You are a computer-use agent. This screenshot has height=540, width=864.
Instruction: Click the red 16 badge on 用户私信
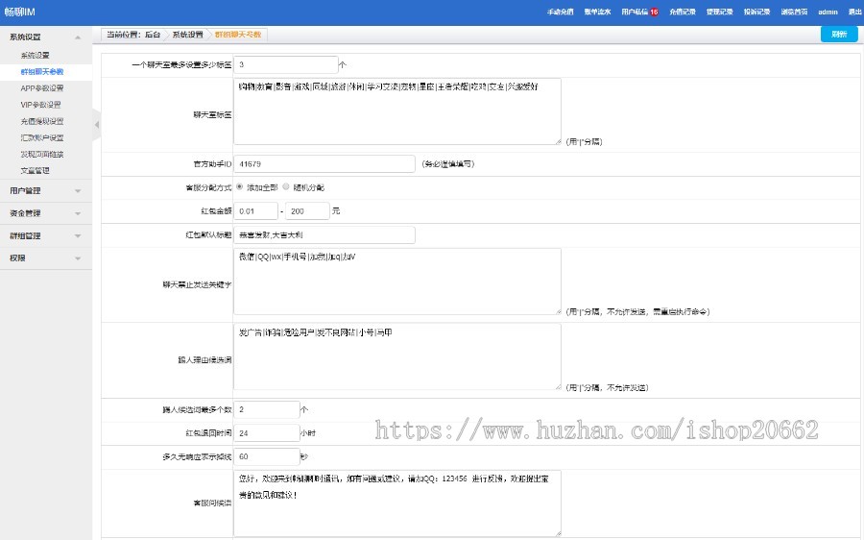(x=654, y=12)
